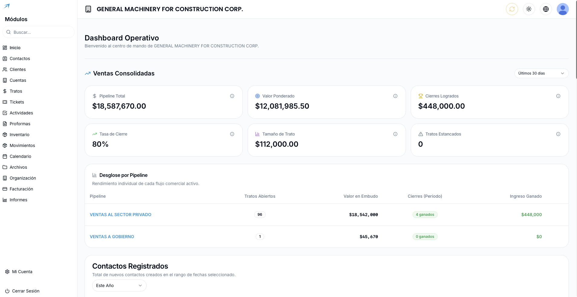Open VENTAS A GOBIERNO pipeline link
577x297 pixels.
(x=112, y=237)
